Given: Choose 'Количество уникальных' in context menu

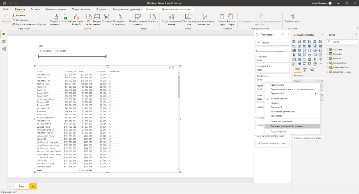Looking at the screenshot, I should point(292,111).
